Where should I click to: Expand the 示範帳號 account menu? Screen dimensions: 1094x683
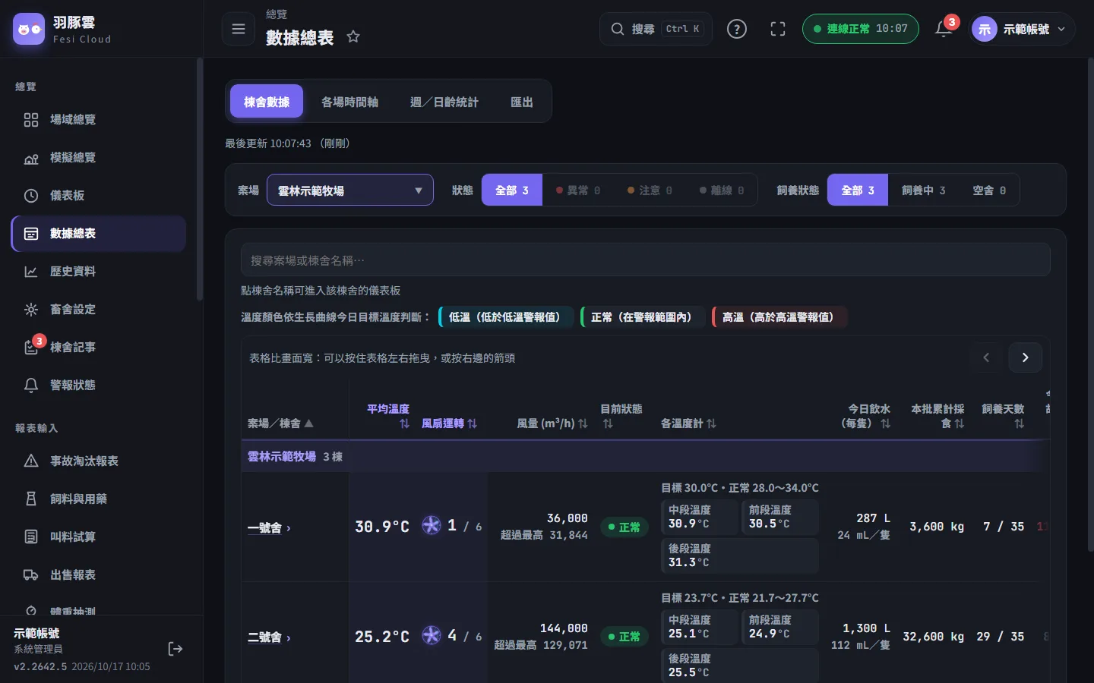pyautogui.click(x=1023, y=29)
